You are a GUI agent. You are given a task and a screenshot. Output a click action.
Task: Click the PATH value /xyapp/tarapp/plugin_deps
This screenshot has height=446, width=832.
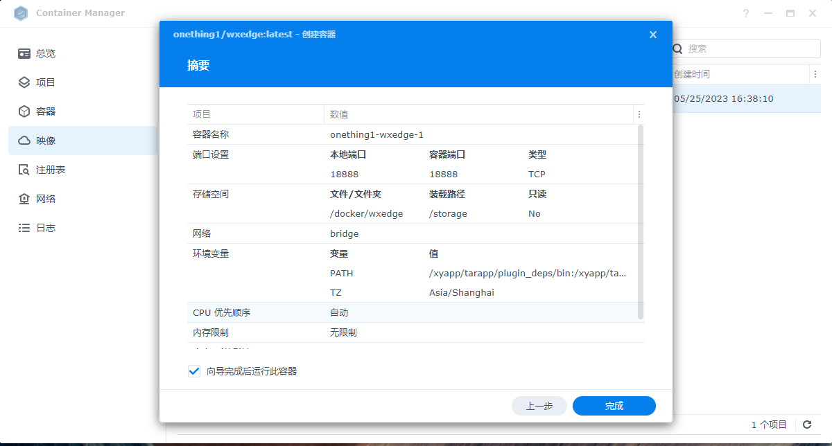pos(528,274)
